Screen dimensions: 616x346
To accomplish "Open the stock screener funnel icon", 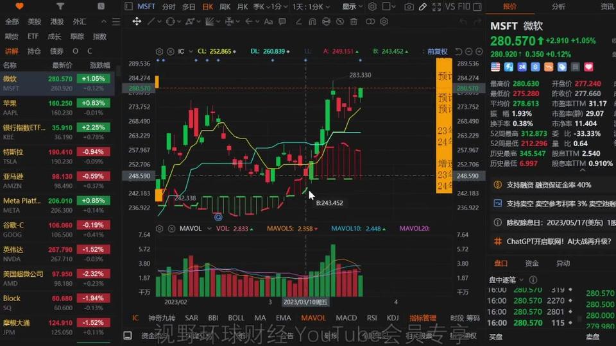I will pos(60,6).
